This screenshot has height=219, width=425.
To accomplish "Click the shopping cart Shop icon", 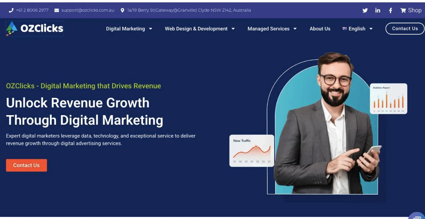I will click(x=403, y=11).
